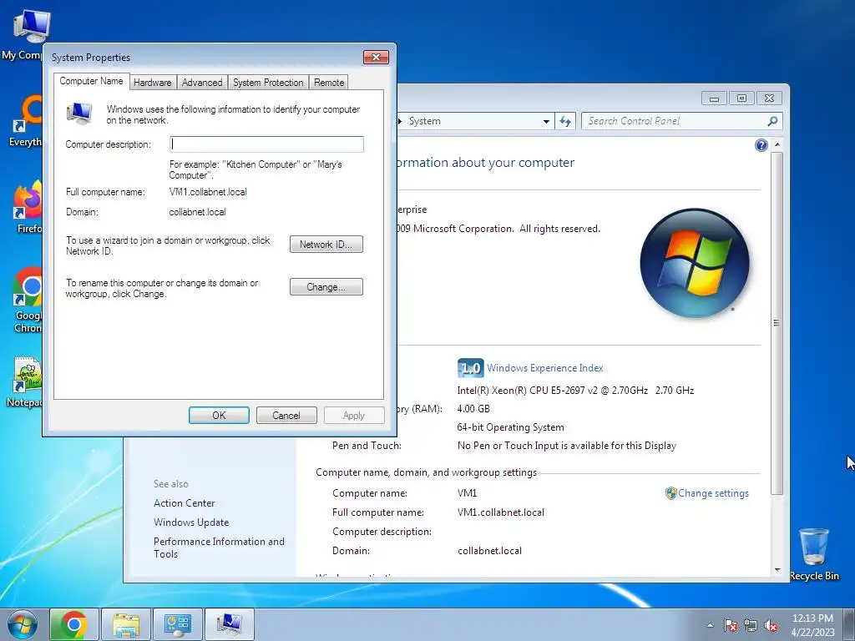Open the System Protection tab
The width and height of the screenshot is (855, 641).
tap(268, 83)
